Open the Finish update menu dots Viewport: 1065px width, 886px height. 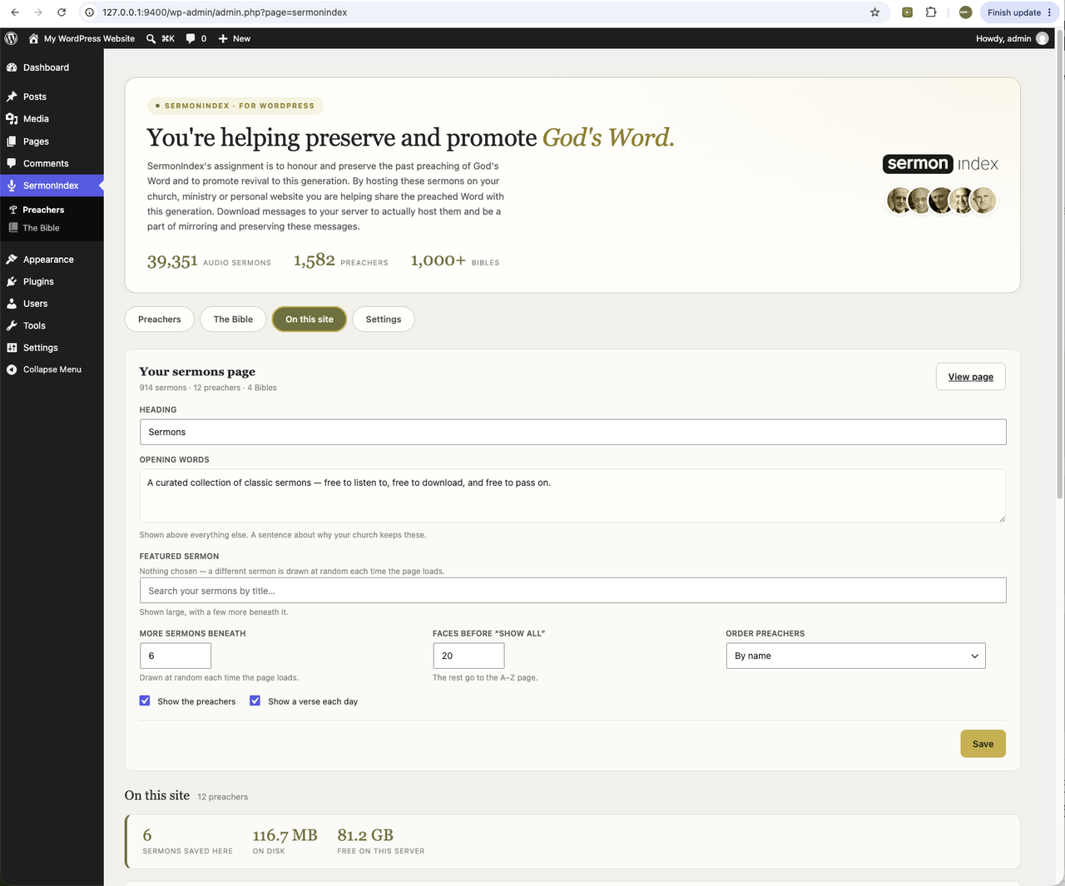click(x=1049, y=12)
